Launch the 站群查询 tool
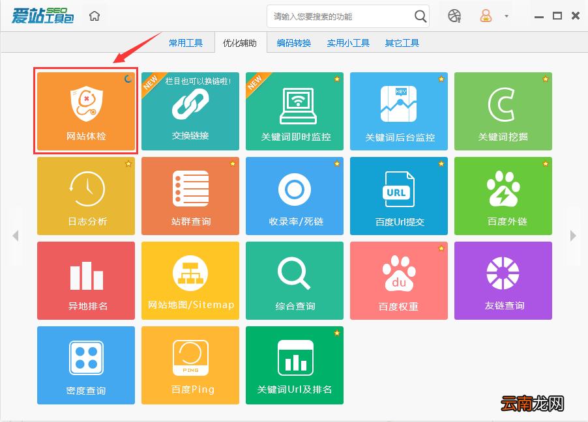 [190, 196]
